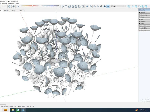Image resolution: width=150 pixels, height=112 pixels.
Task: Open the orange briefcase taskbar icon
Action: point(6,110)
